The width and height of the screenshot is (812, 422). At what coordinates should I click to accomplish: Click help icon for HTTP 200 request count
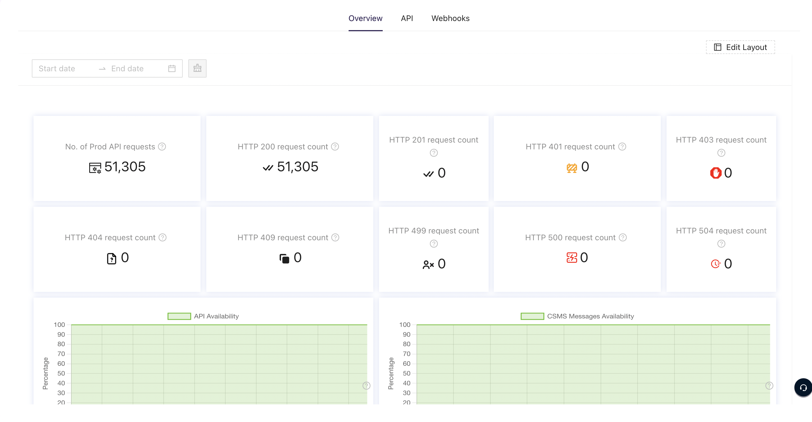click(x=335, y=147)
